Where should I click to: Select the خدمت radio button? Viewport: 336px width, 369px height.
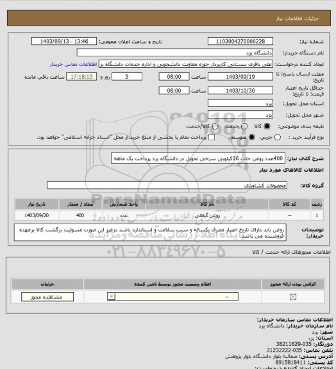click(244, 126)
